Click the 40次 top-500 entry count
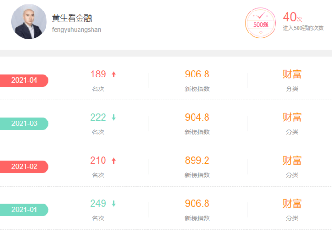Screen dimensions: 332x231 point(292,17)
